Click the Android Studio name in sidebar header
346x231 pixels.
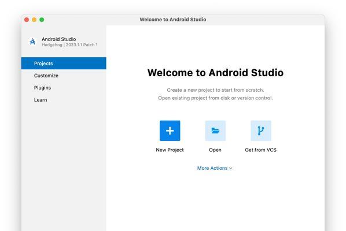(58, 39)
